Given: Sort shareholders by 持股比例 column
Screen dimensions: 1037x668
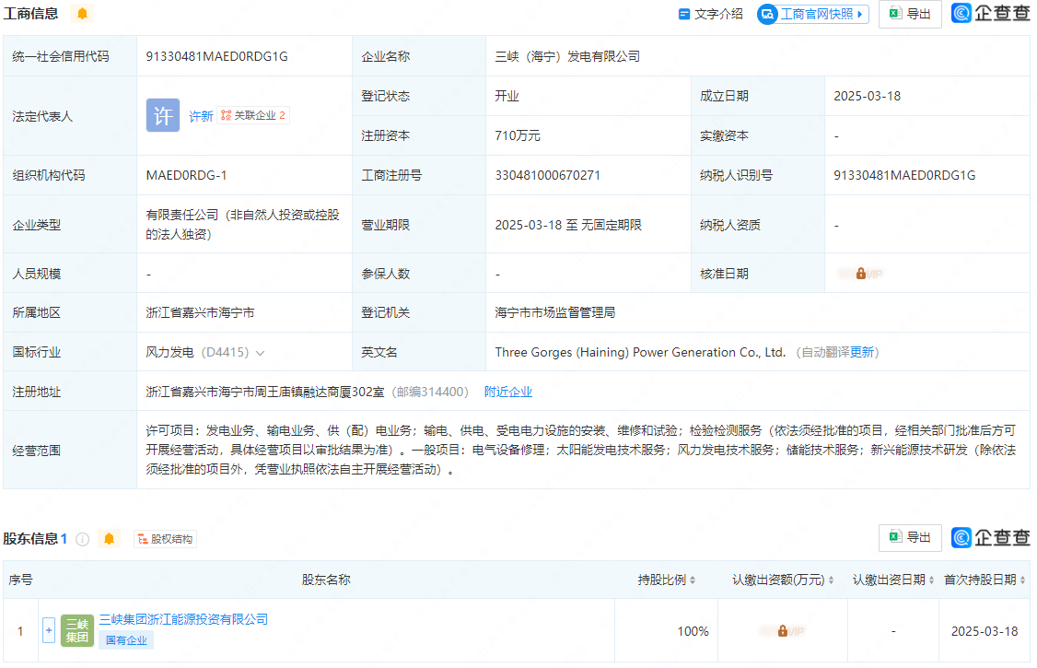Looking at the screenshot, I should tap(667, 580).
